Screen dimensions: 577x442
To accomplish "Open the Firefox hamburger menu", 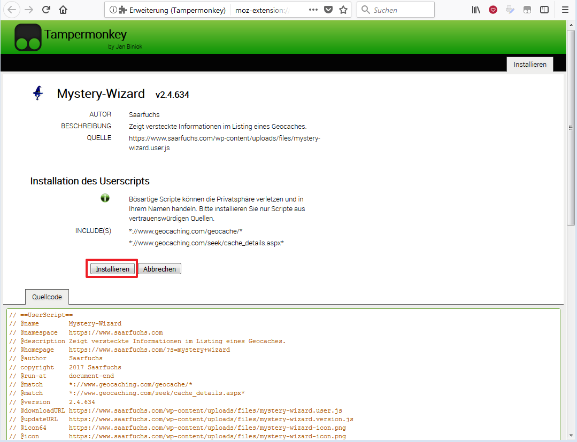I will [565, 10].
